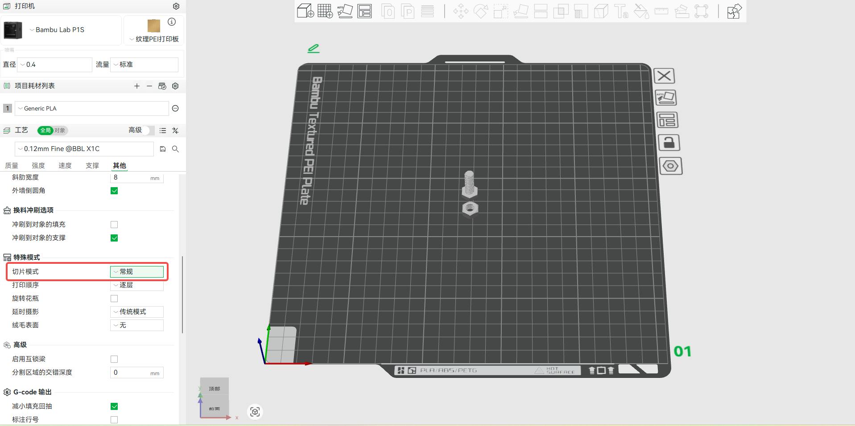Toggle the 高级 advanced mode switch

coord(149,130)
